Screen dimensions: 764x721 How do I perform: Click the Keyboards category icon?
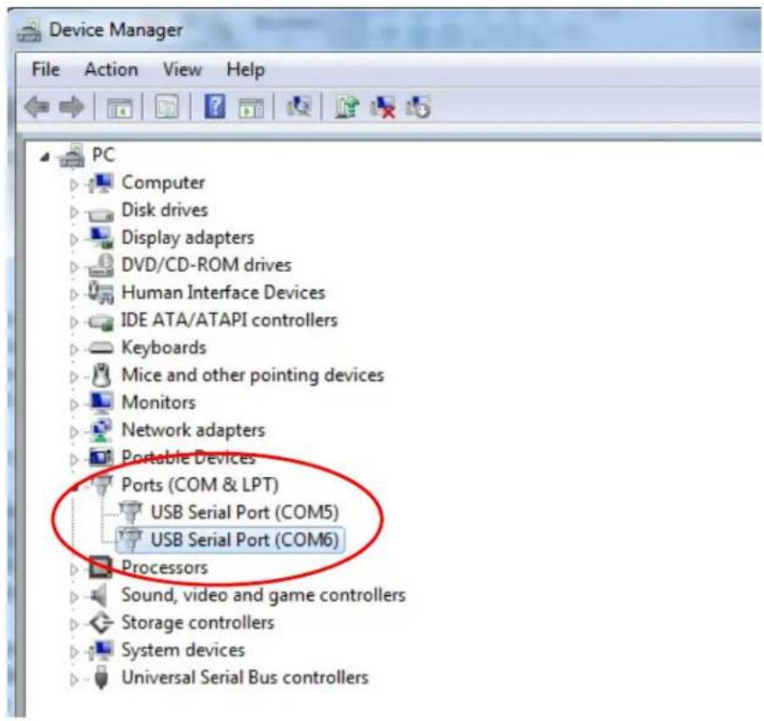101,347
